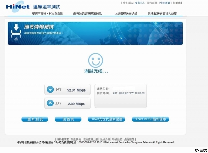
Task: Click the smiley face test-complete icon
Action: pyautogui.click(x=96, y=60)
